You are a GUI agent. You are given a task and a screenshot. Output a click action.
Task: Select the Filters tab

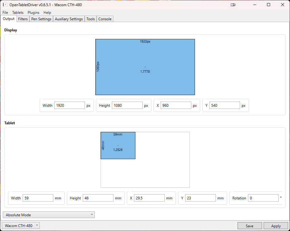[x=23, y=19]
